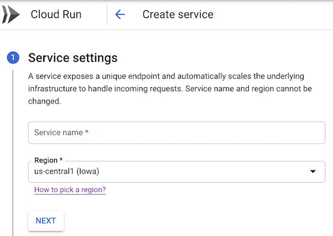Select the step 1 circle badge

pos(13,57)
